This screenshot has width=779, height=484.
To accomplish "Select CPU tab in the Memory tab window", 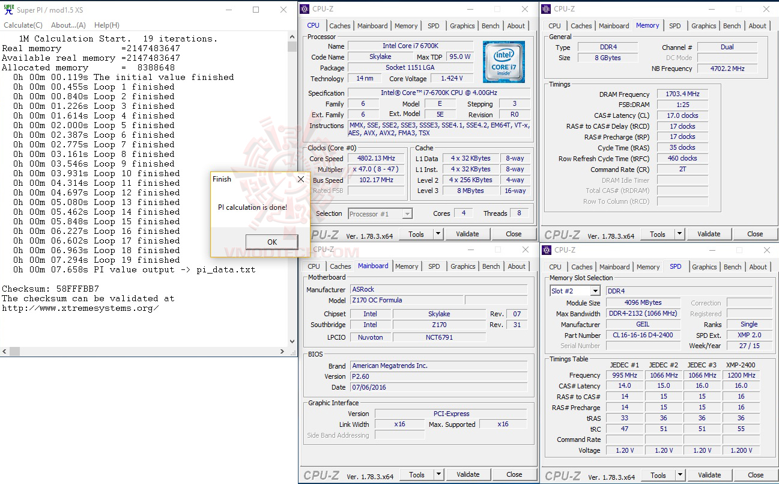I will coord(555,26).
